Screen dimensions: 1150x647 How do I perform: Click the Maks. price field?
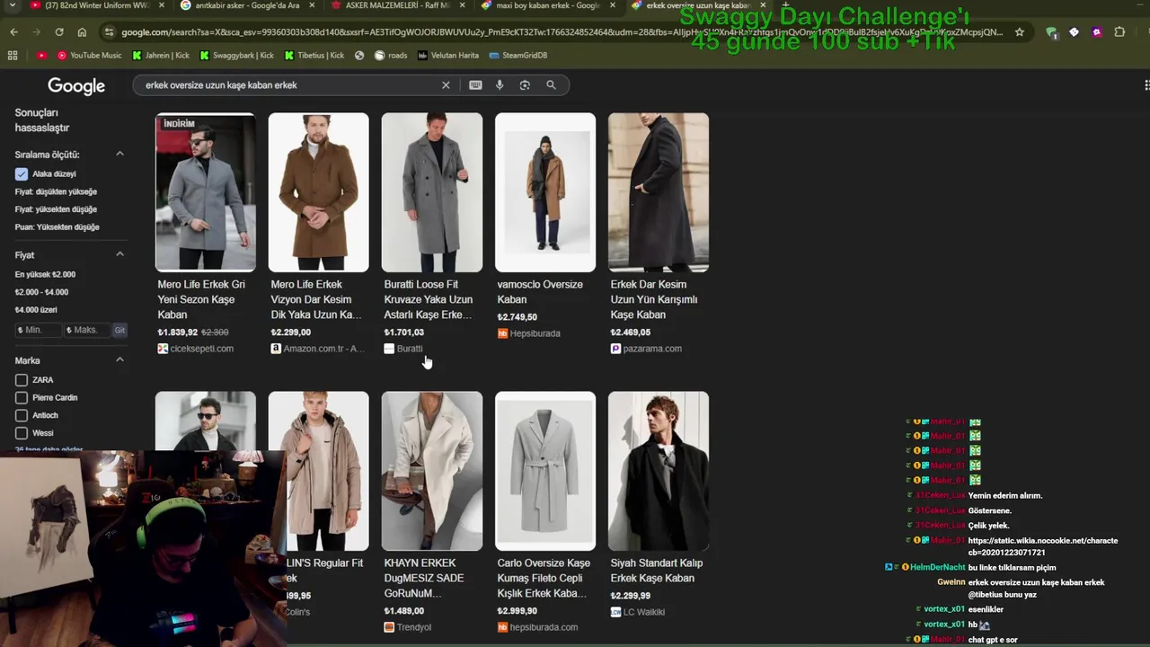tap(86, 330)
